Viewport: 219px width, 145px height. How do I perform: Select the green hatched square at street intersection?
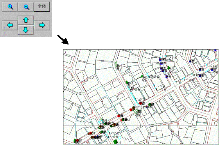coord(135,111)
